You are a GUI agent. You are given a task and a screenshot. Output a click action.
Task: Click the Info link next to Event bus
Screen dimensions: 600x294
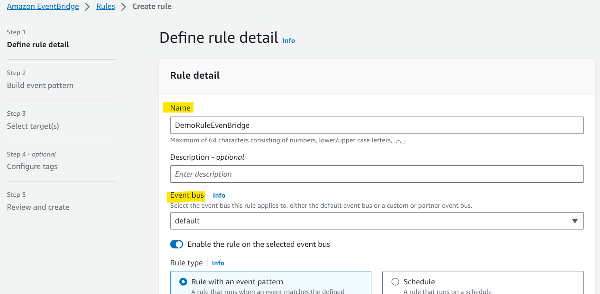click(219, 196)
